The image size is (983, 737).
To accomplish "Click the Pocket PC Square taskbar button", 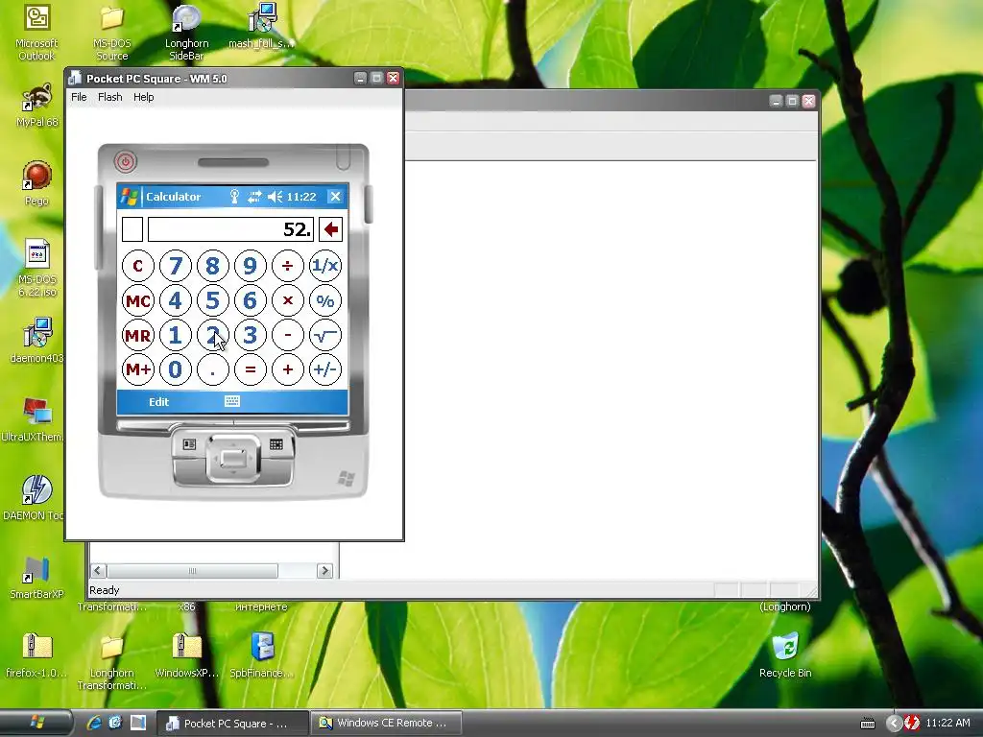I will click(232, 723).
